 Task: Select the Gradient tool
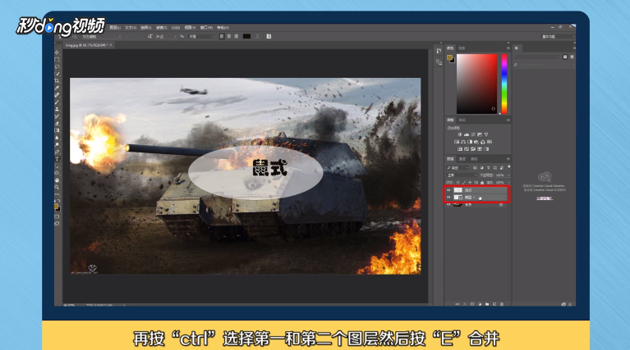[57, 130]
